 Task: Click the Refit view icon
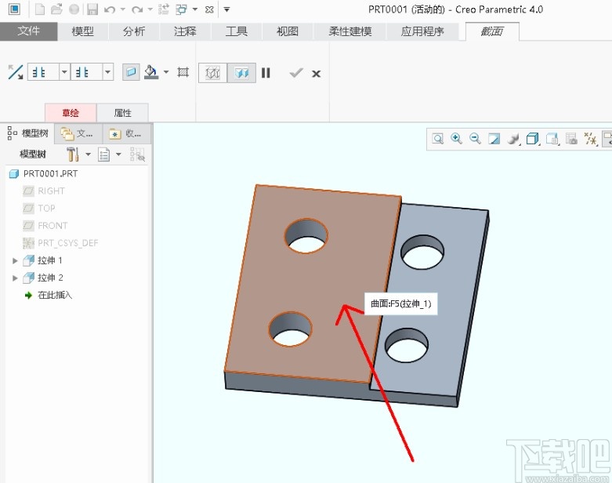[x=437, y=139]
